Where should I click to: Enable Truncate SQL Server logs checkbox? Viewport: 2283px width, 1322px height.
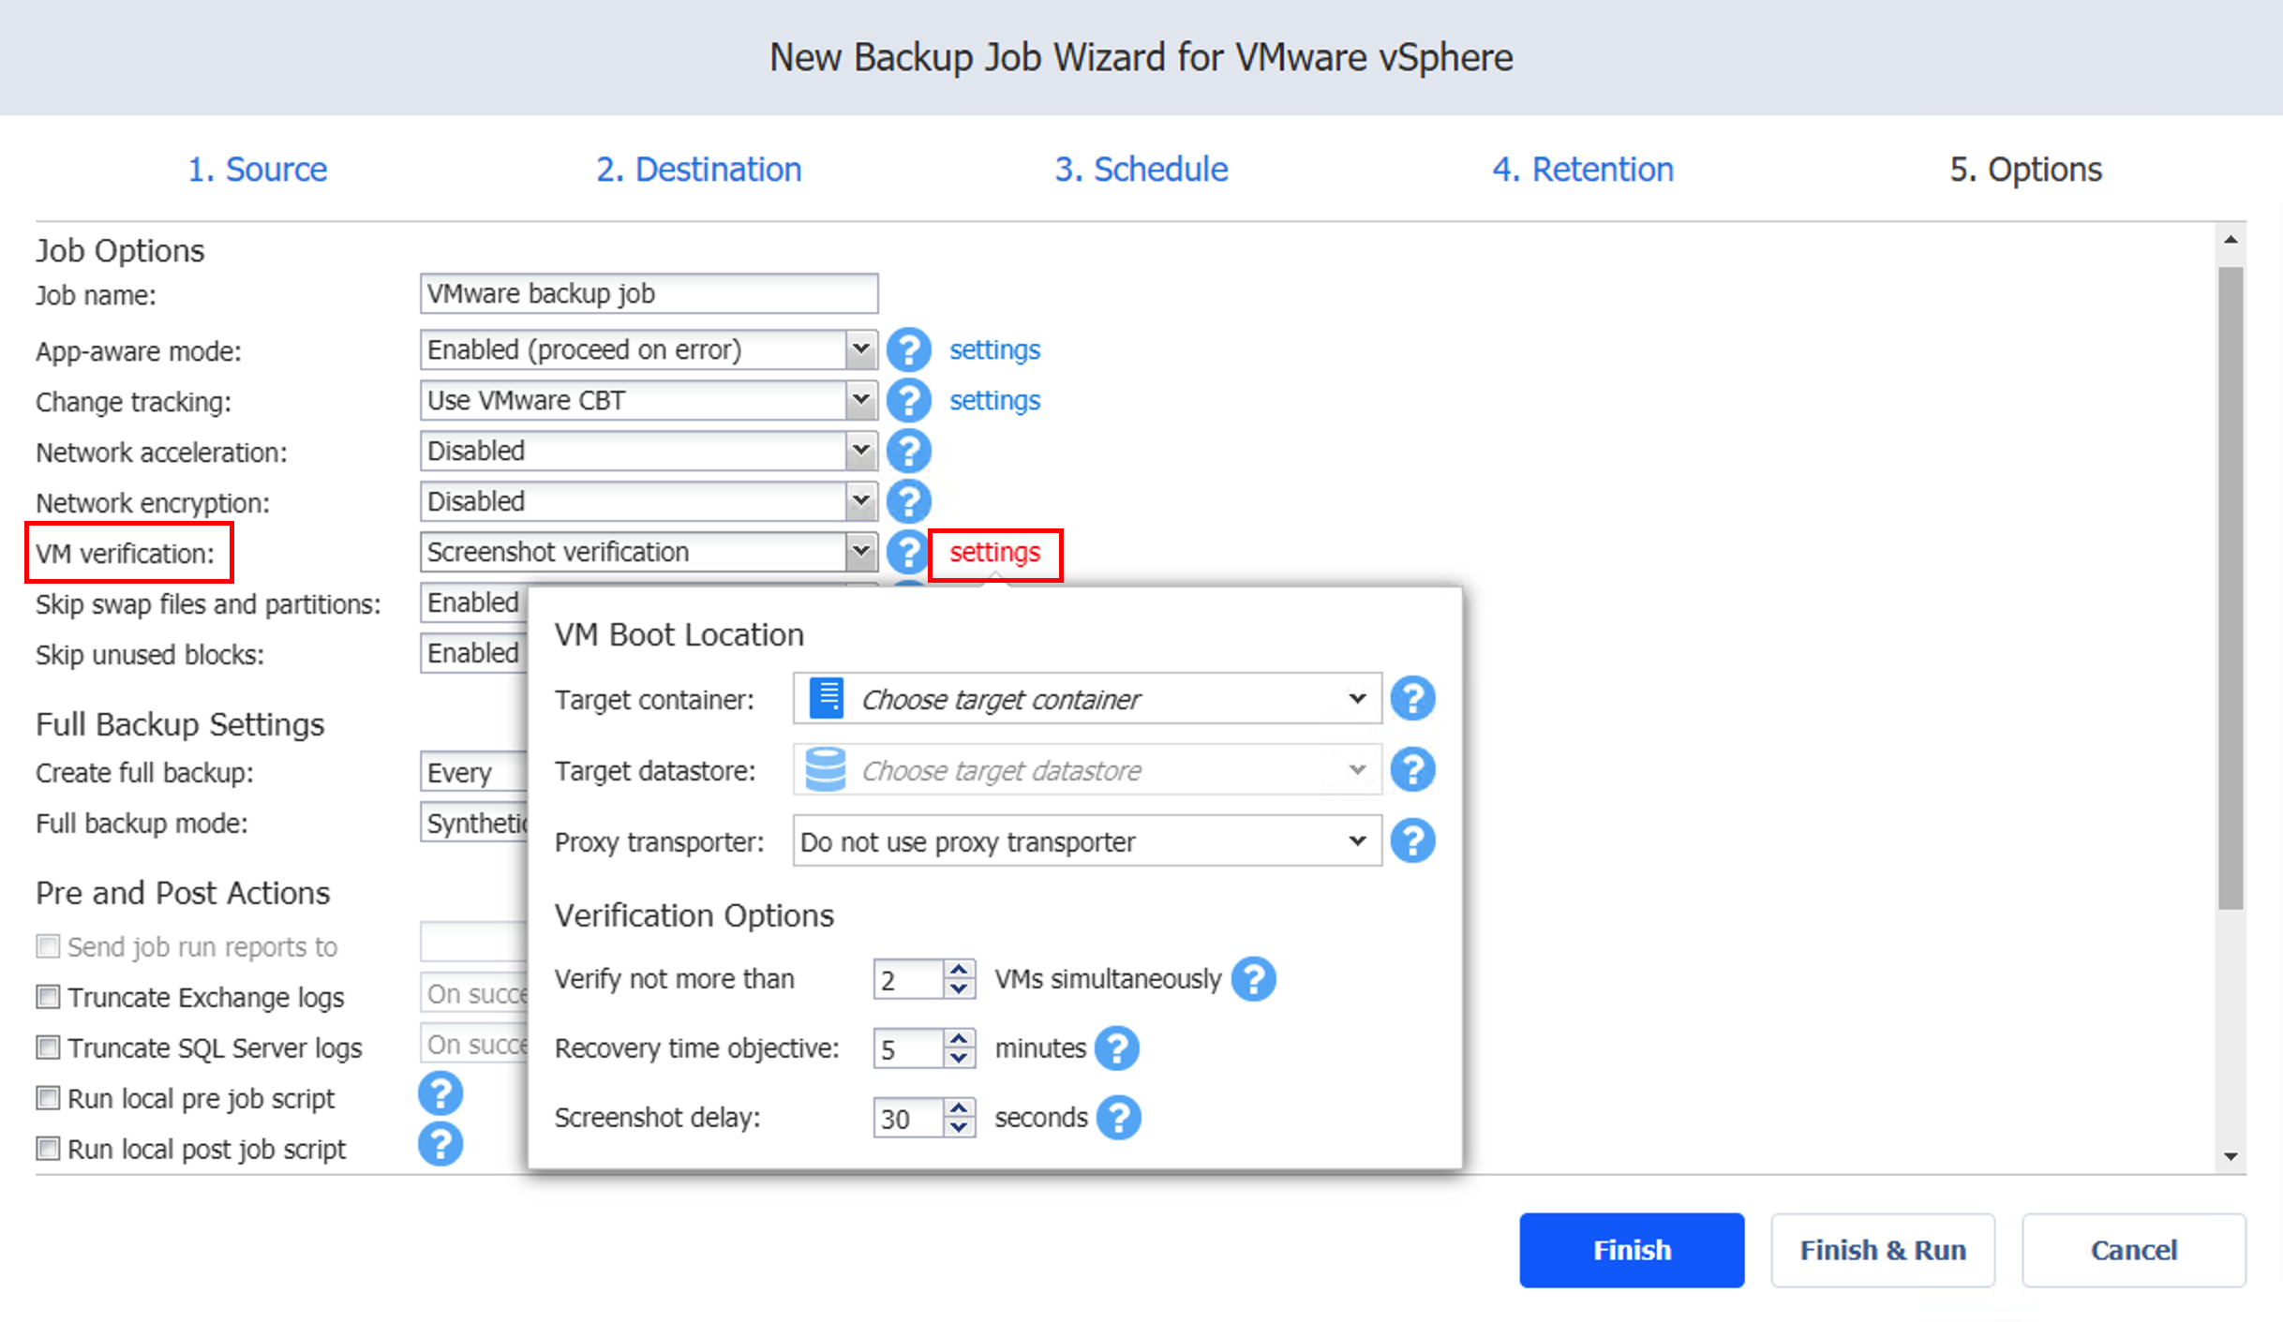click(x=48, y=1047)
